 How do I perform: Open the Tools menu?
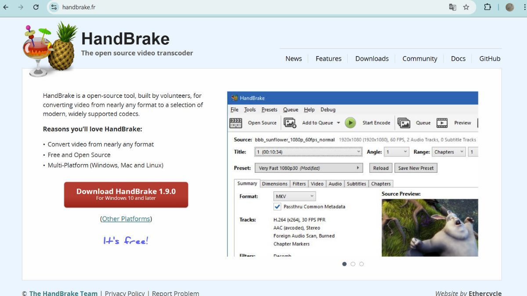click(250, 110)
